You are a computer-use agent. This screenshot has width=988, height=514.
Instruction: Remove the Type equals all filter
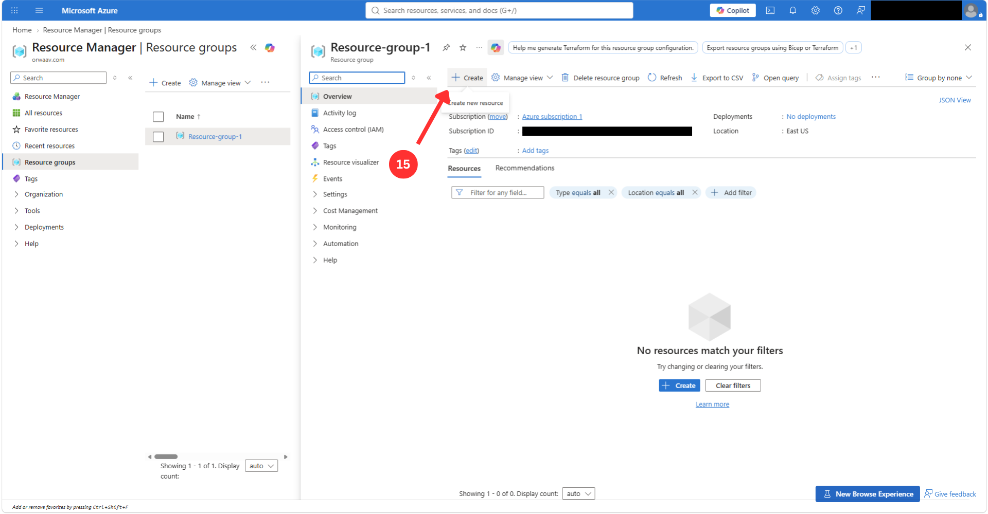[x=611, y=192]
